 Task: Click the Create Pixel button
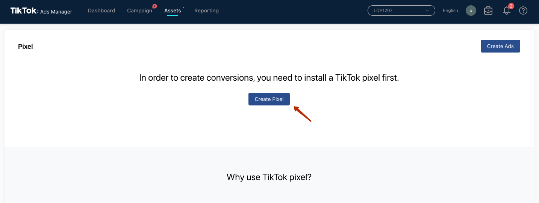pos(269,99)
